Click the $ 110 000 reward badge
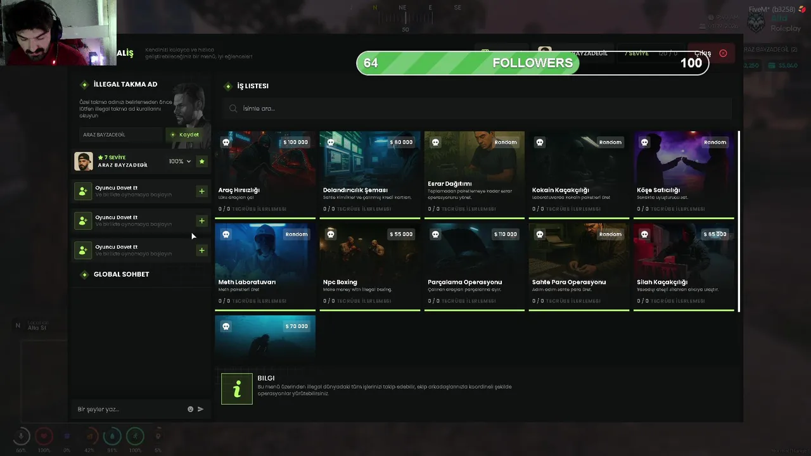Viewport: 811px width, 456px height. tap(505, 234)
